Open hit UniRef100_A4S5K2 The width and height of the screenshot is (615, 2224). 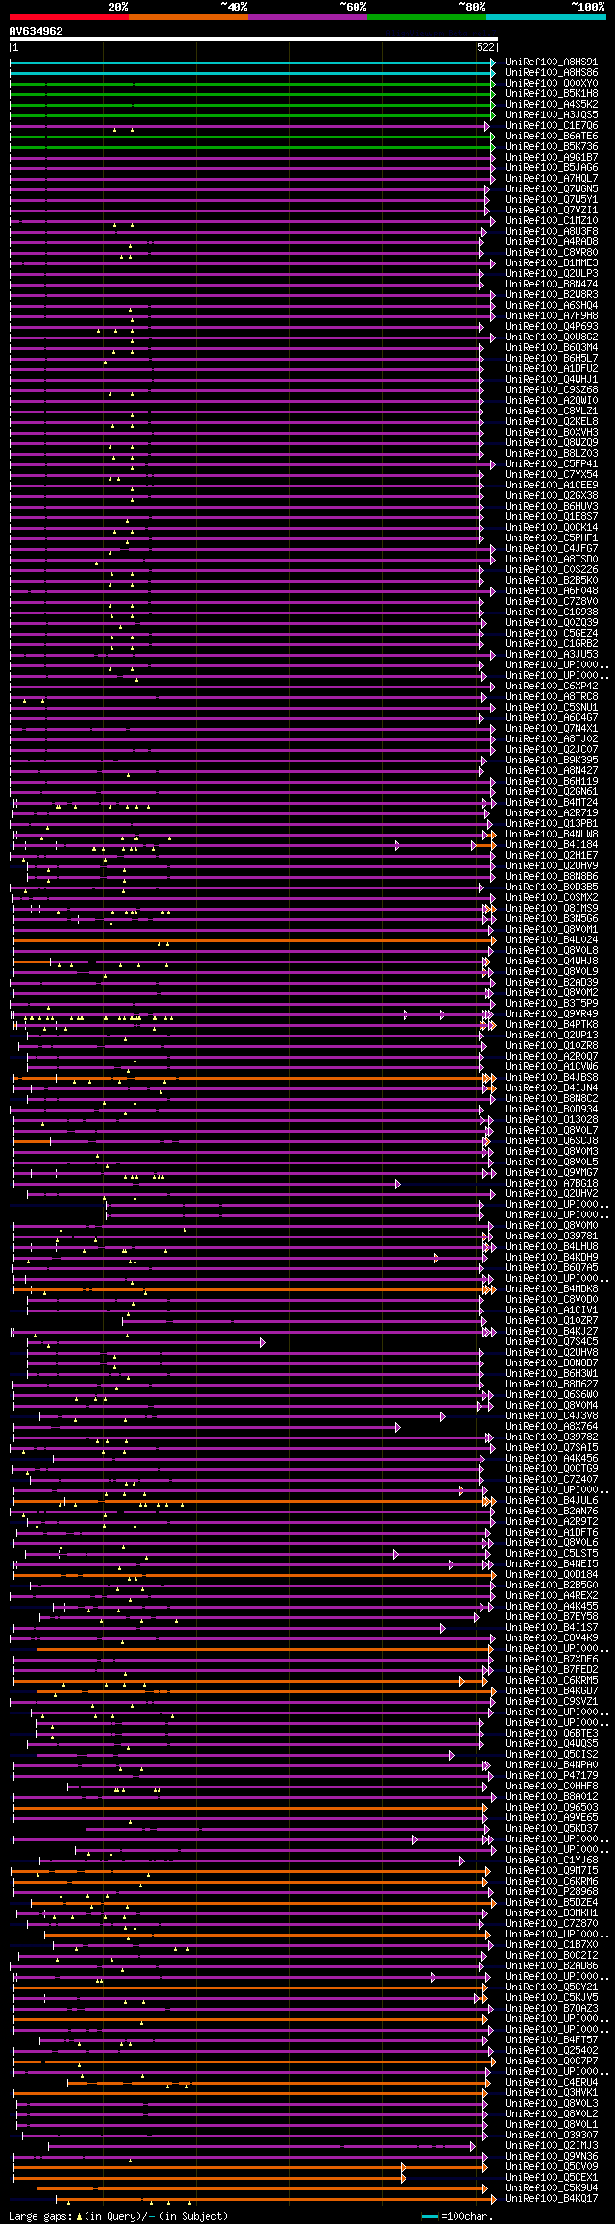point(552,105)
